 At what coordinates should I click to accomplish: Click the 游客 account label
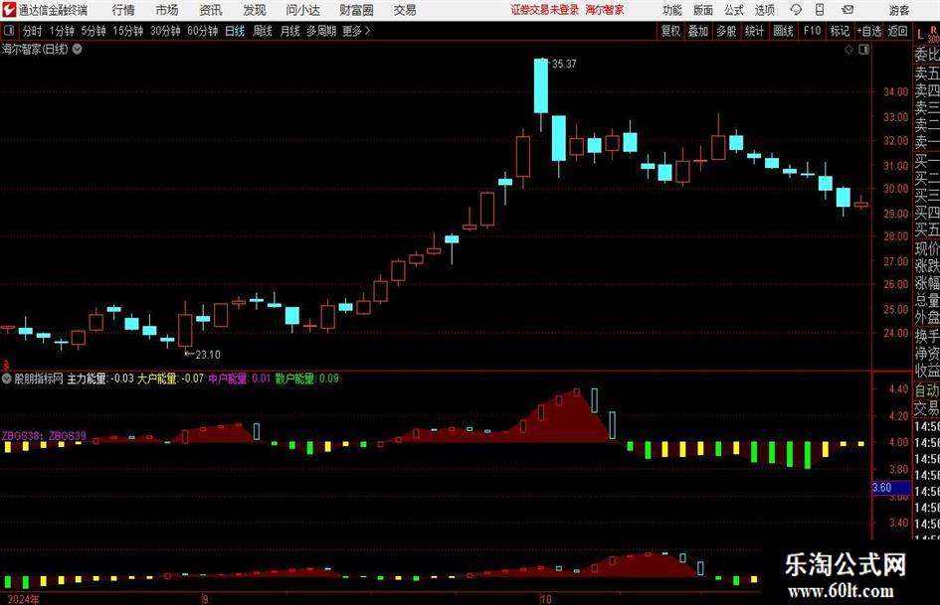(898, 10)
